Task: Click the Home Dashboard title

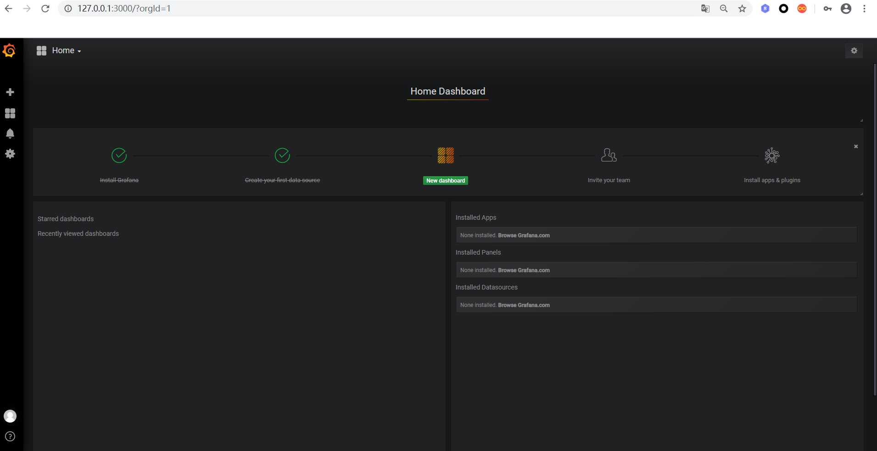Action: [x=447, y=91]
